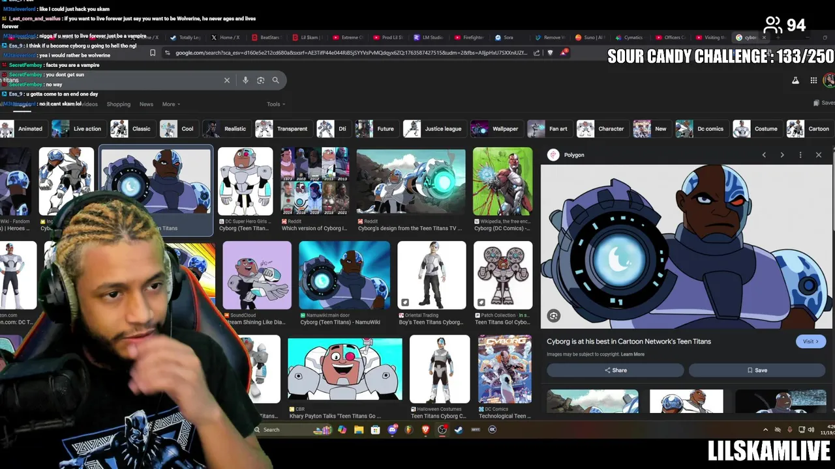Open Brave Shields lion icon
The height and width of the screenshot is (469, 835).
pos(550,53)
